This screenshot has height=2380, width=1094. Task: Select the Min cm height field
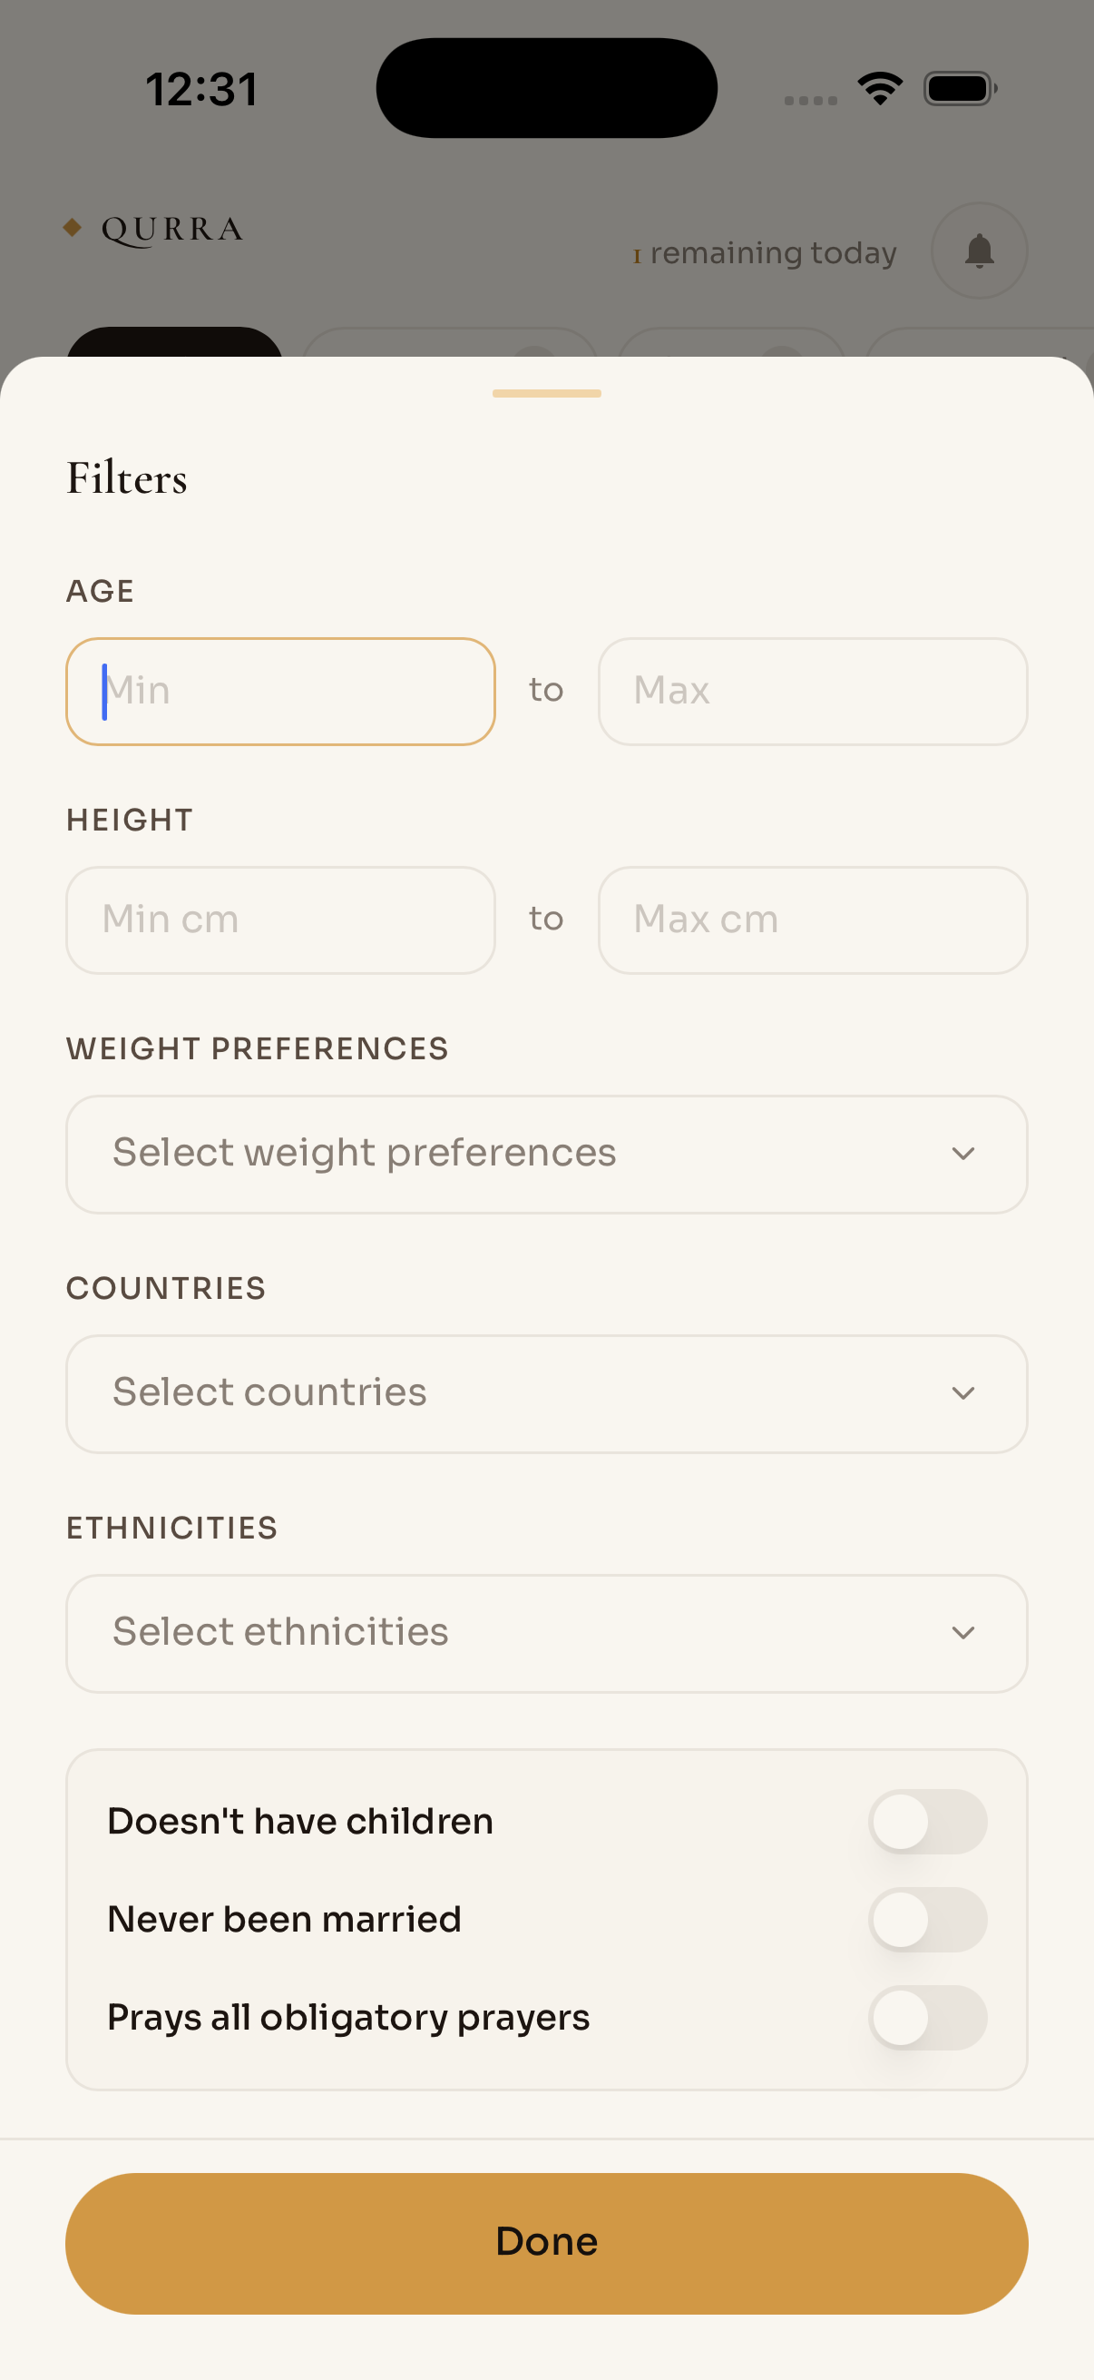click(x=279, y=920)
